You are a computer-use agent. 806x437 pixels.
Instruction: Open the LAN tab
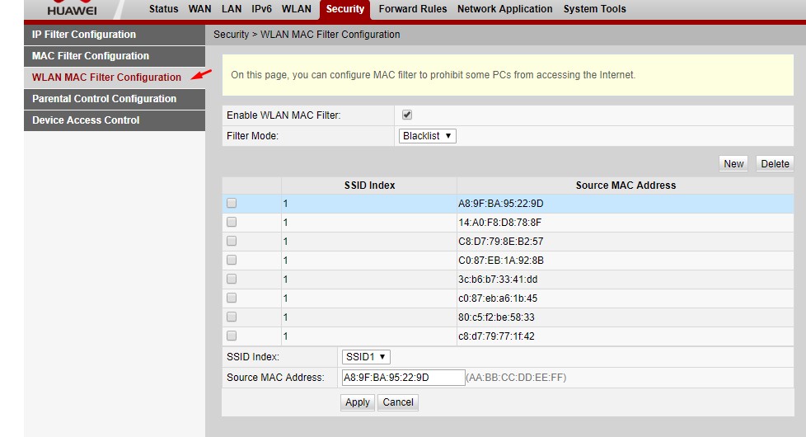pyautogui.click(x=232, y=9)
